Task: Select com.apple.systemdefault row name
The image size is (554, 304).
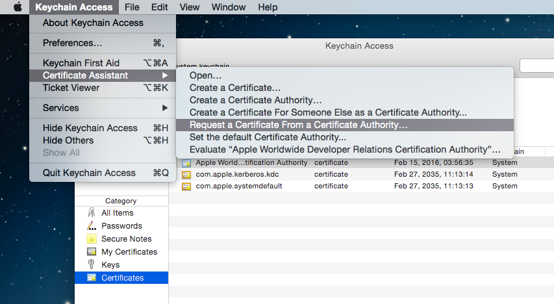Action: (239, 186)
